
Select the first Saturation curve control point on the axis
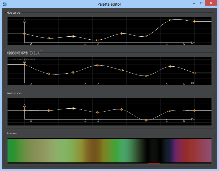coord(24,64)
